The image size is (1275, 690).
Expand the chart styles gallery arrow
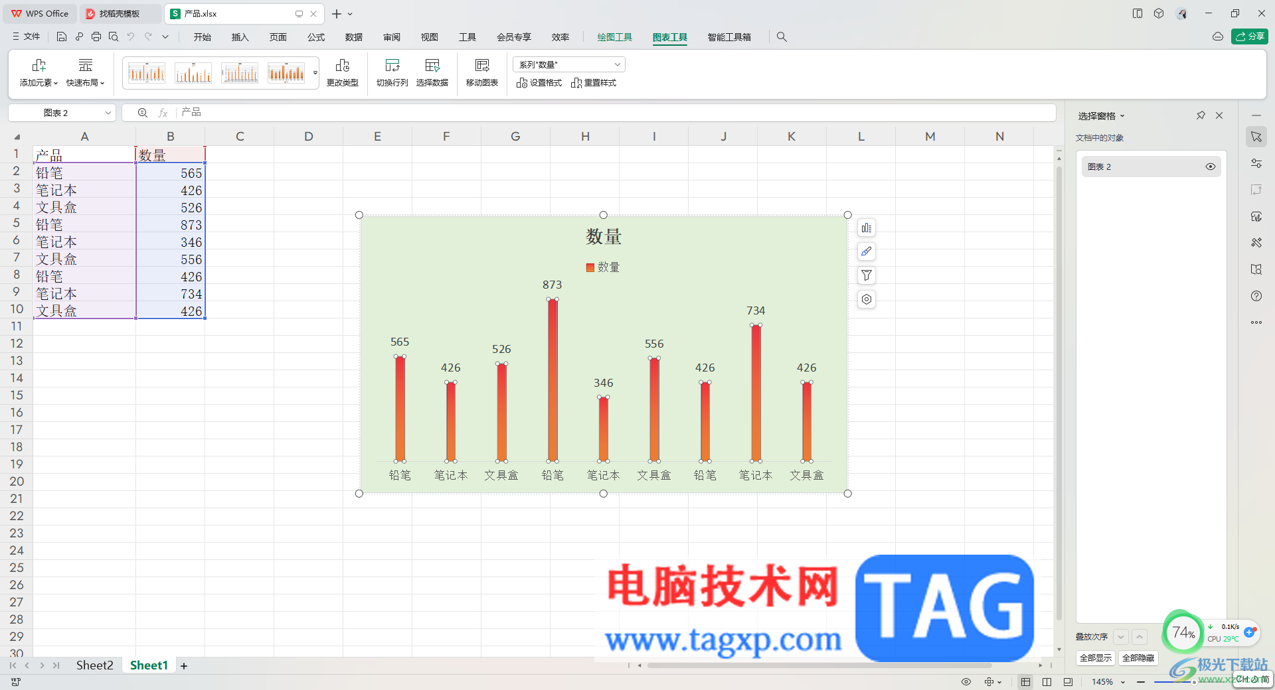point(315,73)
